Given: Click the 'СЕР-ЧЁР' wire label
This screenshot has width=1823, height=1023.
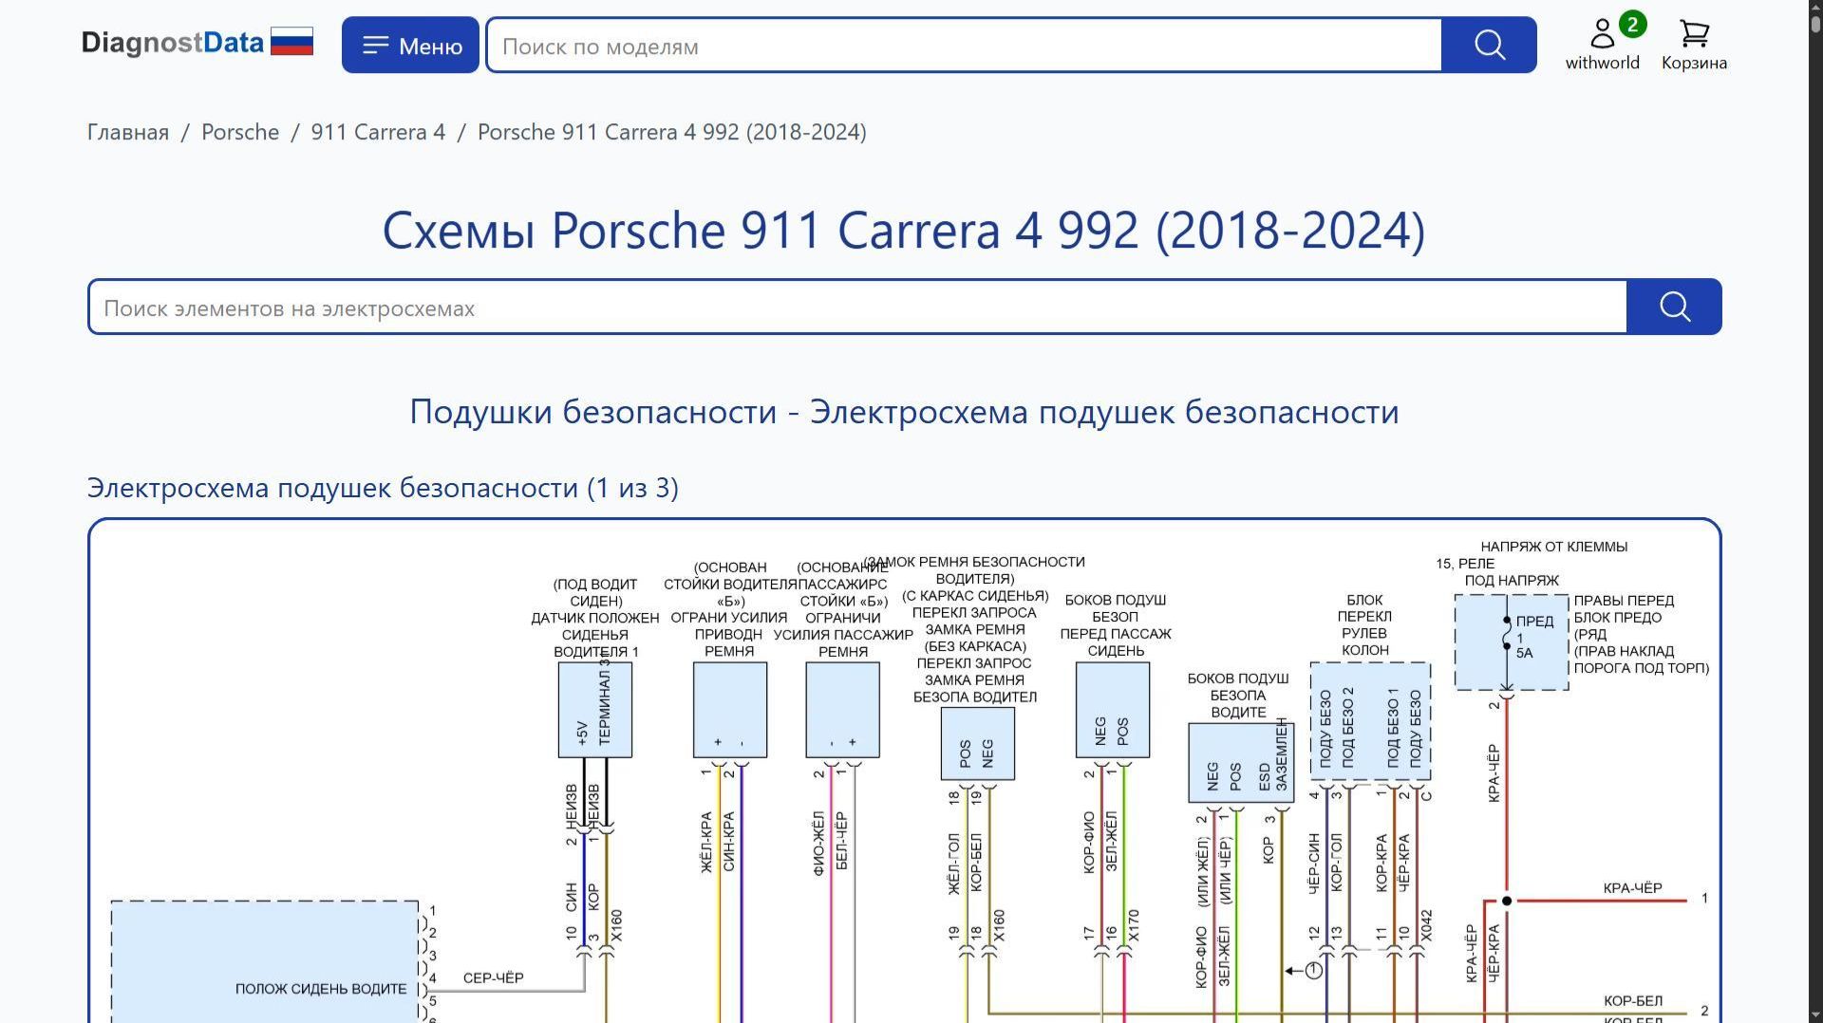Looking at the screenshot, I should point(493,977).
